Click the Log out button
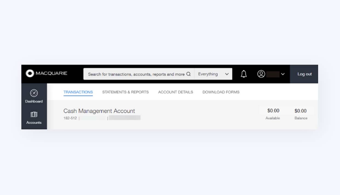The width and height of the screenshot is (340, 195). click(304, 74)
